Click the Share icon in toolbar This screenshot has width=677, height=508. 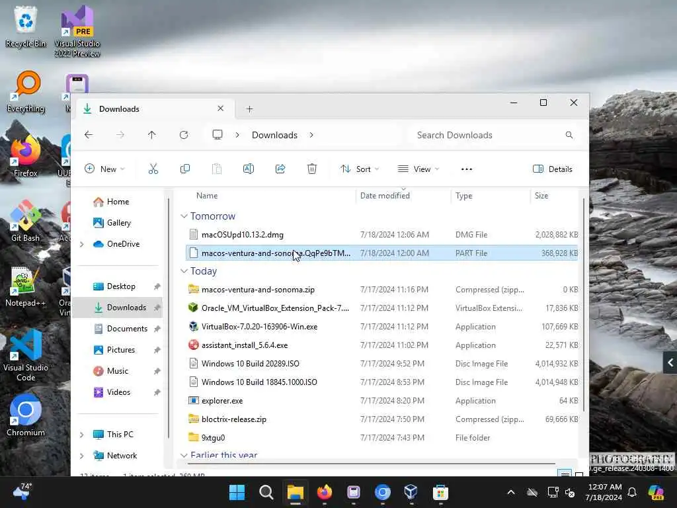pos(280,169)
